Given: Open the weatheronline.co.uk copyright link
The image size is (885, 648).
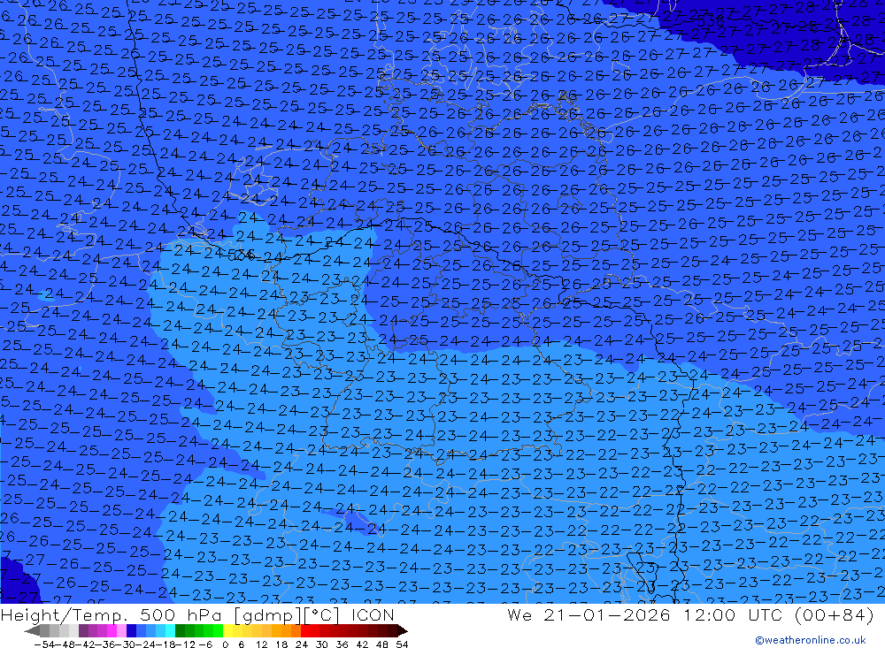Looking at the screenshot, I should click(811, 640).
